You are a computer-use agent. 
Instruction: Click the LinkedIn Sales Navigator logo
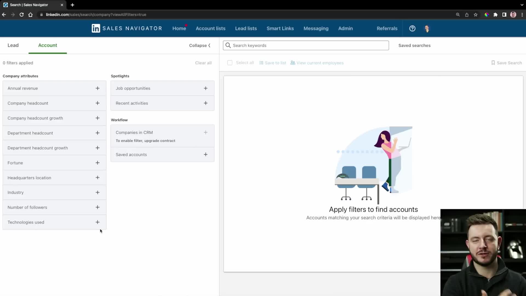click(x=127, y=29)
